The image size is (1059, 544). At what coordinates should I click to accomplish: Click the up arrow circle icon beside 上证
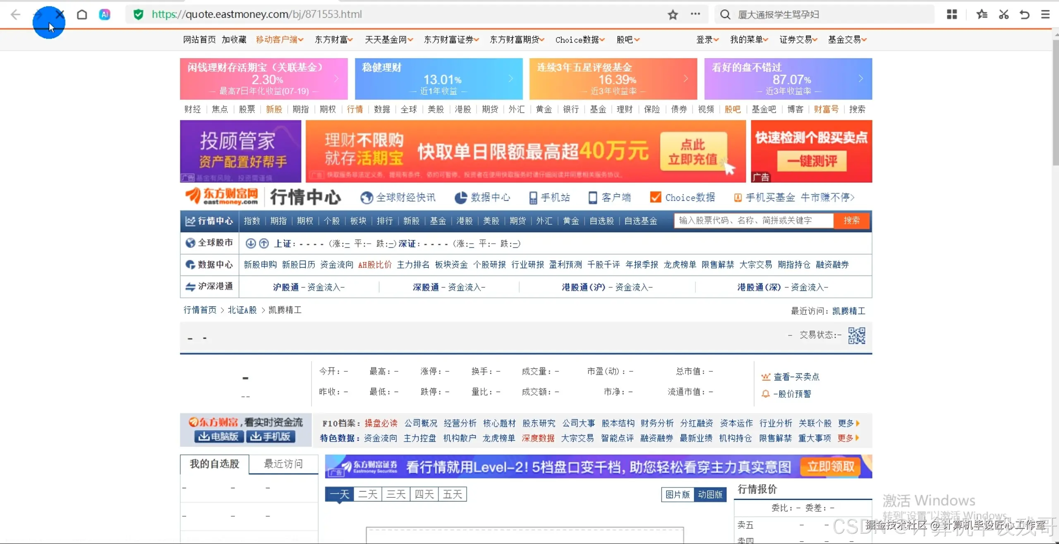coord(264,243)
